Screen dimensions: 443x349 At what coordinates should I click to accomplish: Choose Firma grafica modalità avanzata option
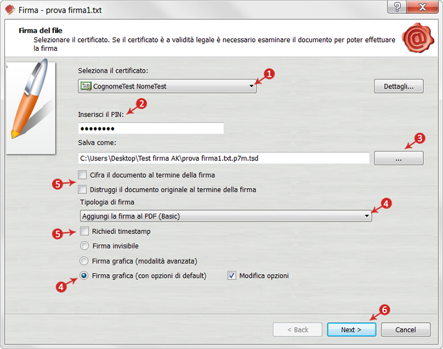pos(84,260)
